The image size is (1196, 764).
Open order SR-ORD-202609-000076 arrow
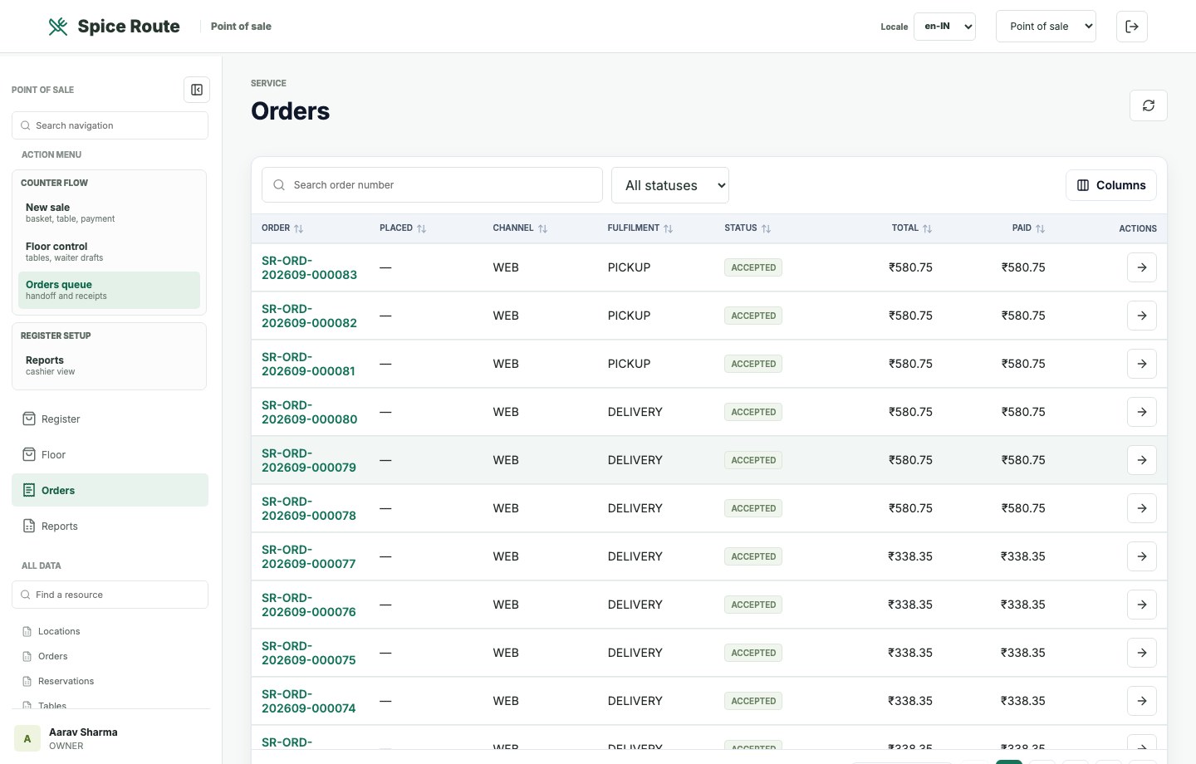pyautogui.click(x=1142, y=605)
